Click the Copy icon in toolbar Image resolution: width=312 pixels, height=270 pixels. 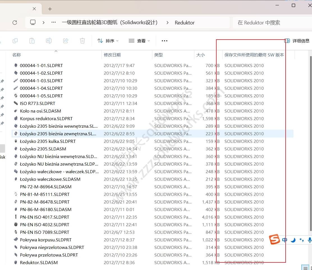tap(15, 41)
